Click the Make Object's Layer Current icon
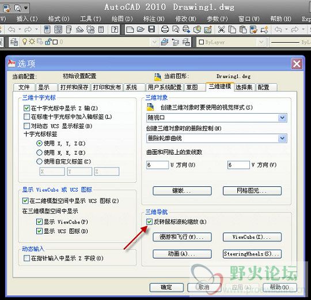Viewport: 311px width, 300px height. (165, 42)
